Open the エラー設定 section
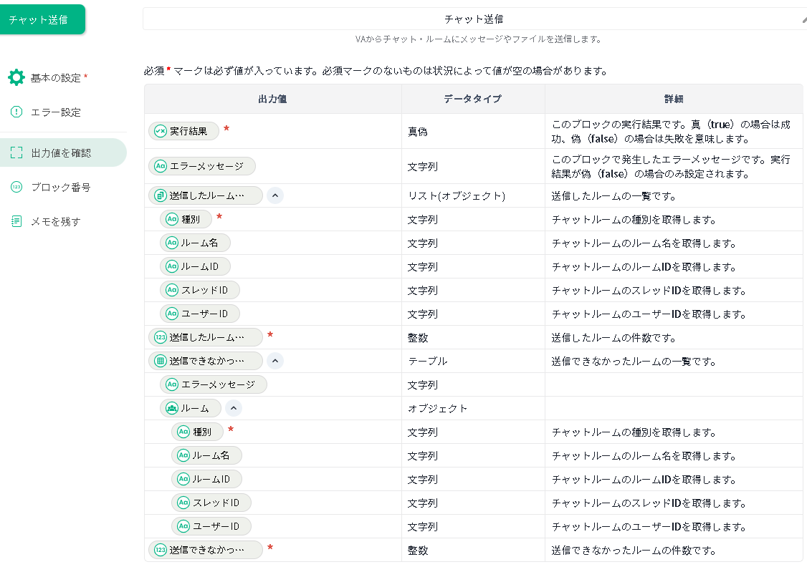This screenshot has height=567, width=807. click(x=55, y=112)
